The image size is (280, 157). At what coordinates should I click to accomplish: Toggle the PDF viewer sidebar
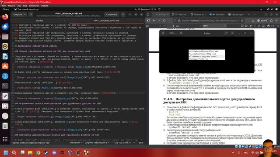tap(147, 26)
